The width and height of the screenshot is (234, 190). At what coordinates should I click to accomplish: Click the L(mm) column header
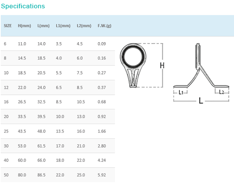point(43,26)
